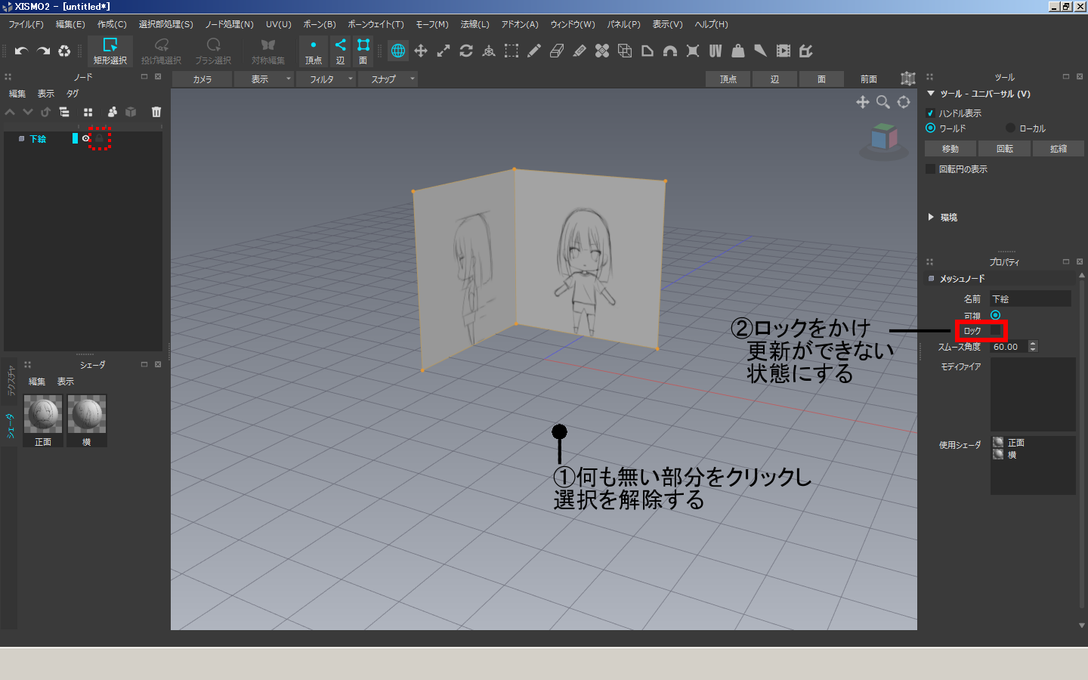Select ワールド radio button
Screen dimensions: 1088x680
point(931,128)
